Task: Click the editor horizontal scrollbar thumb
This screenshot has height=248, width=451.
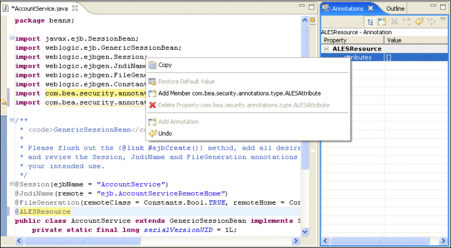Action: 82,241
